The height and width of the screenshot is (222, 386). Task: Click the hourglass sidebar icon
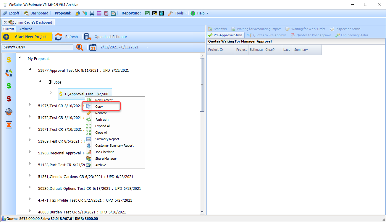(9, 125)
